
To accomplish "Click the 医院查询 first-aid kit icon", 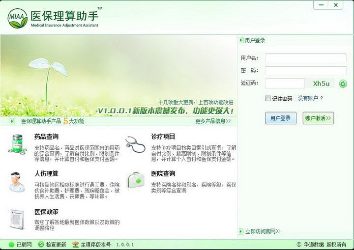I will (x=136, y=180).
